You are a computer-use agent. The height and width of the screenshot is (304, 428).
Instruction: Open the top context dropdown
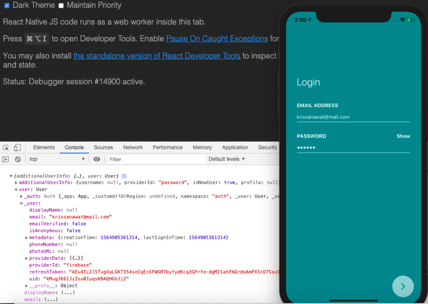[x=57, y=159]
